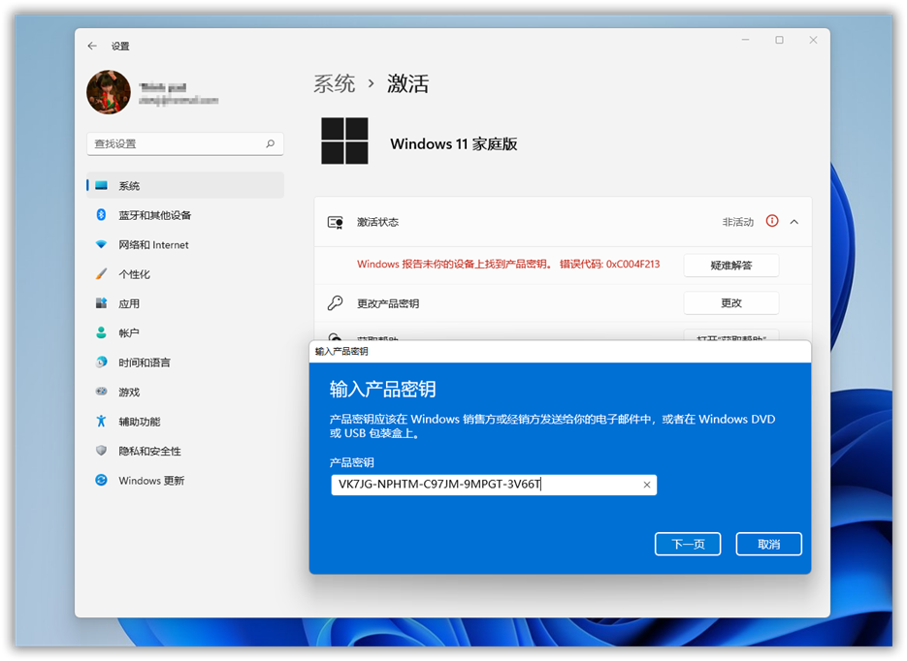
Task: Click the network Wi-Fi icon
Action: 101,244
